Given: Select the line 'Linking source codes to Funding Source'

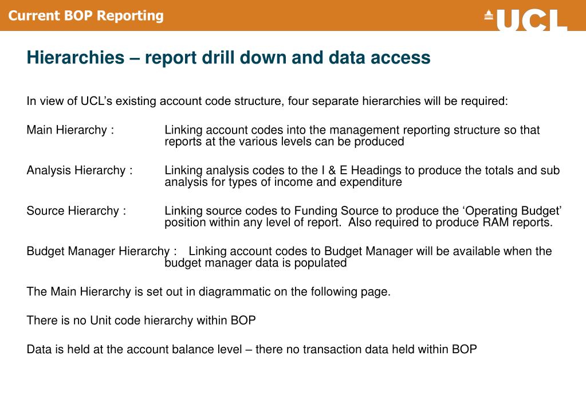Looking at the screenshot, I should pyautogui.click(x=363, y=210).
